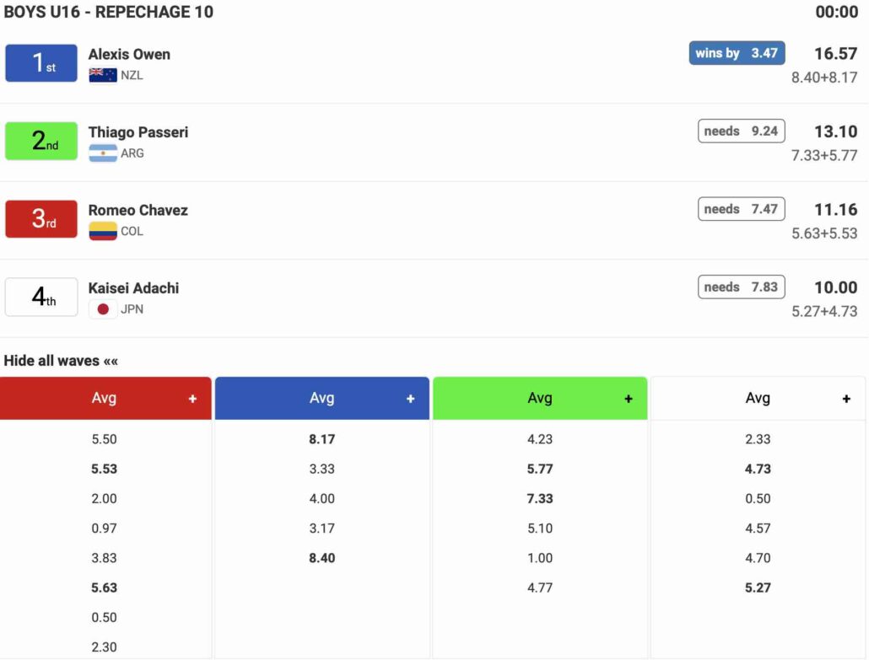Select the green Avg column header

(539, 399)
